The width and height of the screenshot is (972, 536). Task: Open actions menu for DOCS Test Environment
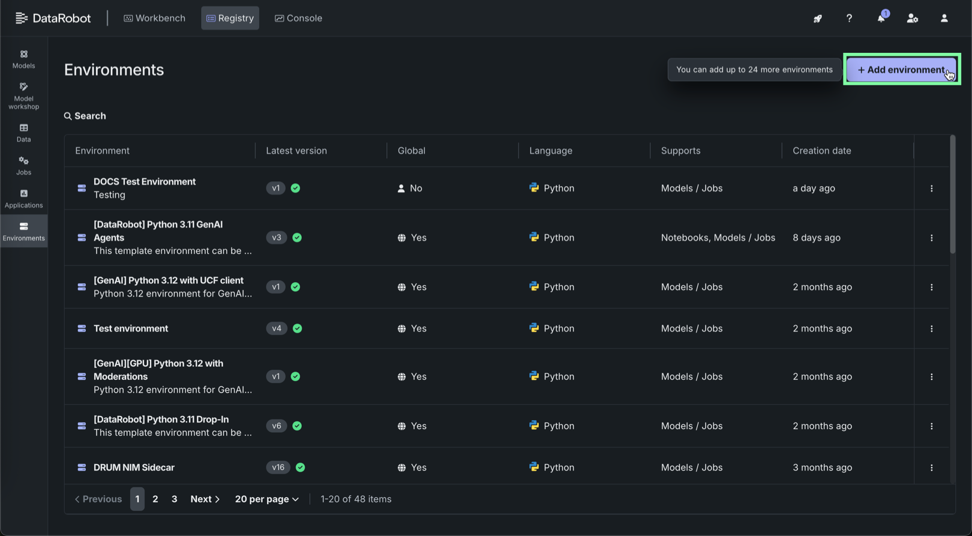931,188
